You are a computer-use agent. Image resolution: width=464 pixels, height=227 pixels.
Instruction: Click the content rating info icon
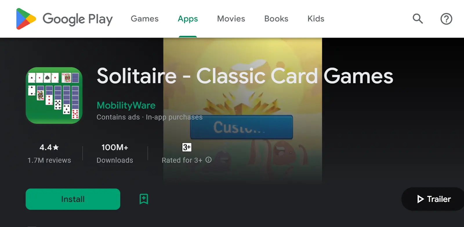coord(209,160)
